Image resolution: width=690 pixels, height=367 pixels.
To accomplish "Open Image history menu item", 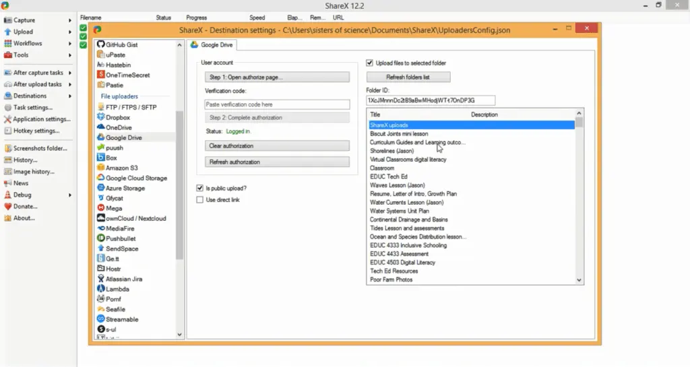I will (34, 172).
